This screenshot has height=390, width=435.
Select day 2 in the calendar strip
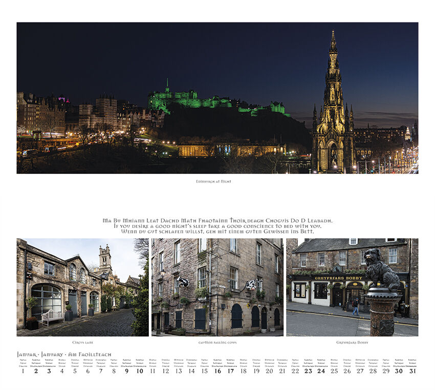click(x=36, y=371)
